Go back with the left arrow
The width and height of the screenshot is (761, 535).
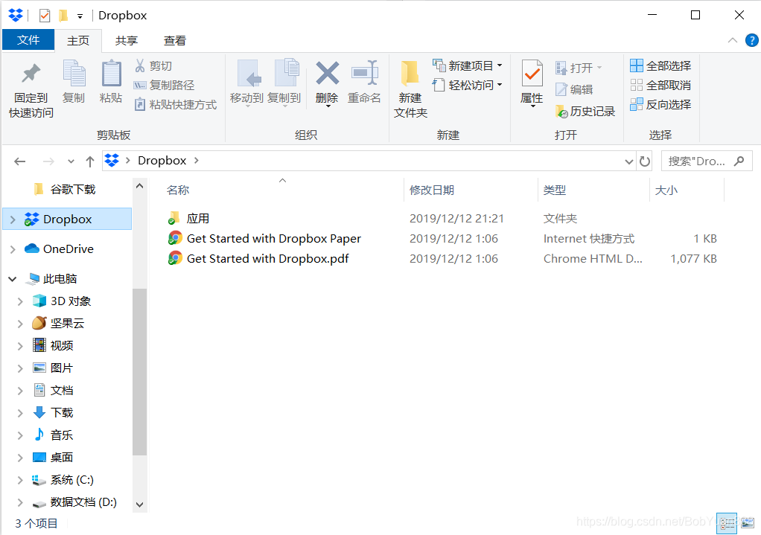click(20, 161)
